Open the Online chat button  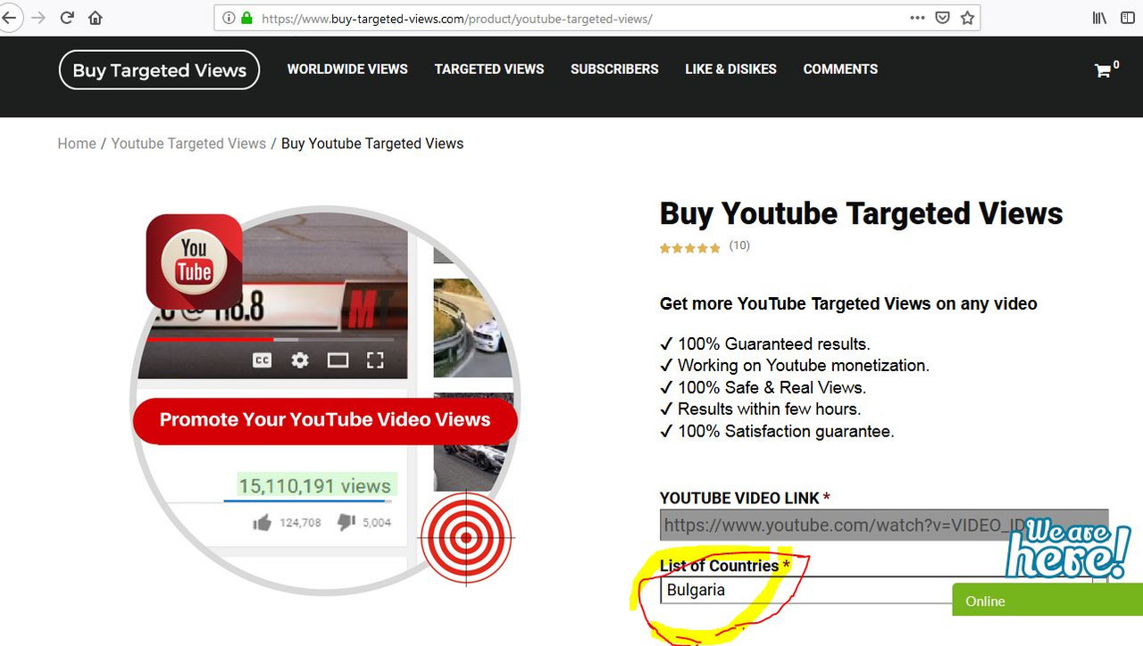[1047, 600]
